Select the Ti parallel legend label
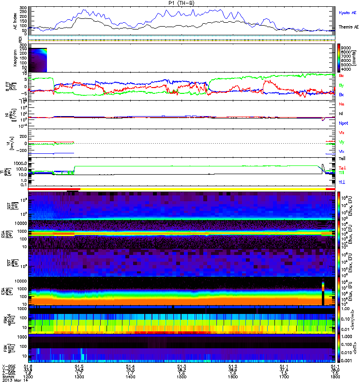Viewport: 363px width, 387px height. [x=341, y=173]
